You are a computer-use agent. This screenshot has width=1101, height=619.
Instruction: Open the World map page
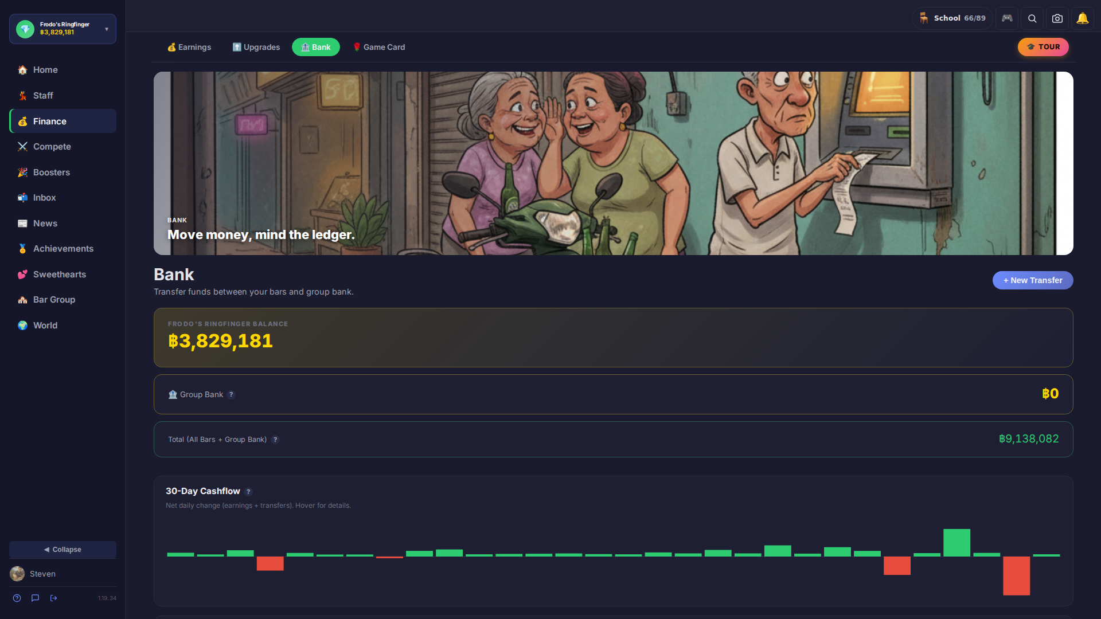63,326
